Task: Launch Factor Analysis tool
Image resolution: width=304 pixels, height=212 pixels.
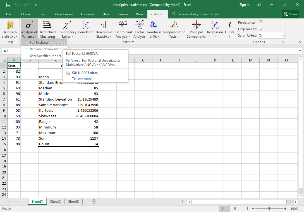Action: pyautogui.click(x=139, y=29)
